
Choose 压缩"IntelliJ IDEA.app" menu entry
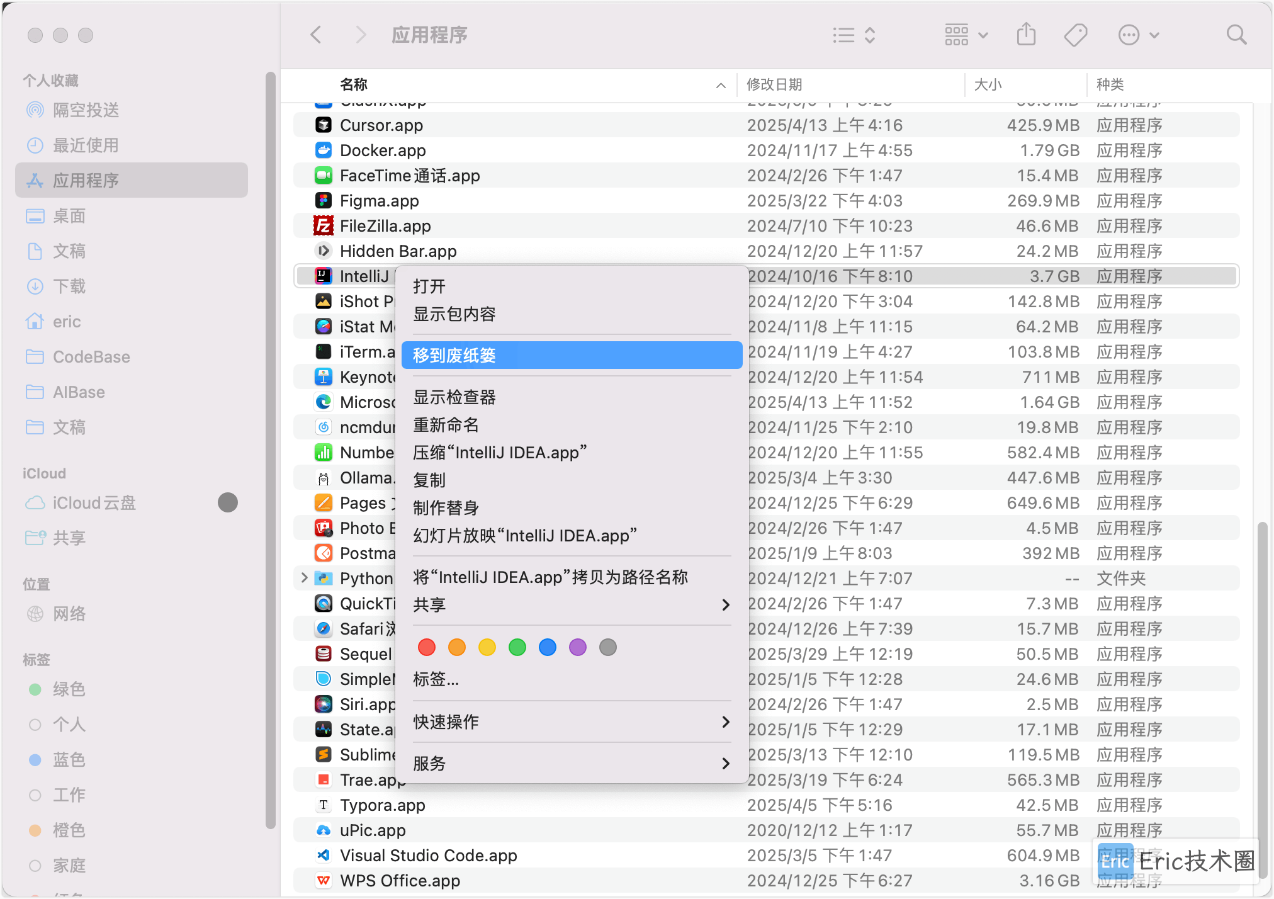click(572, 453)
